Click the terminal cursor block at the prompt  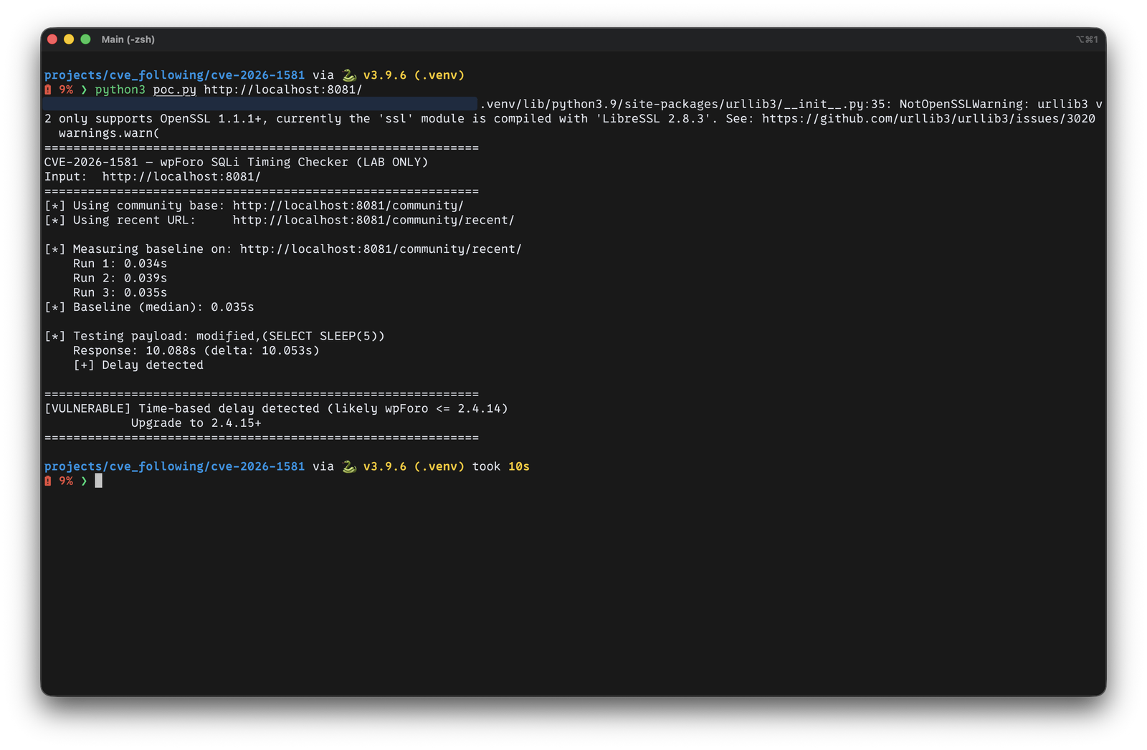[99, 481]
